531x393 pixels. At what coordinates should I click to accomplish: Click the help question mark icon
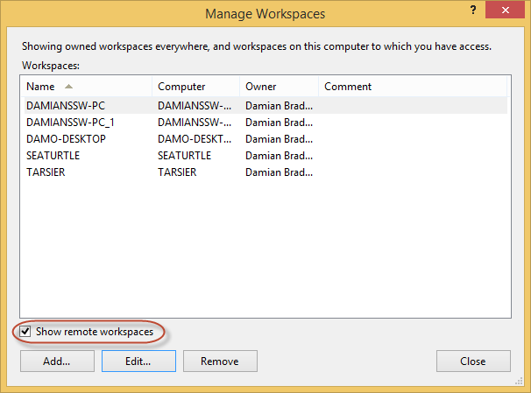(473, 10)
